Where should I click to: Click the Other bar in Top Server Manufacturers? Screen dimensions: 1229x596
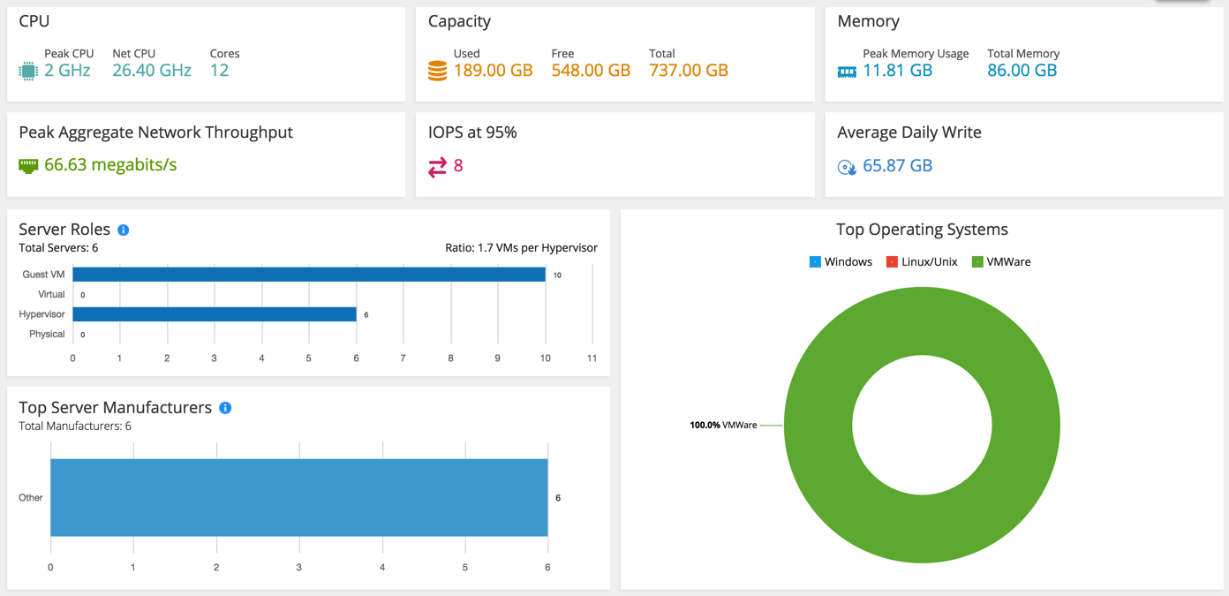299,496
